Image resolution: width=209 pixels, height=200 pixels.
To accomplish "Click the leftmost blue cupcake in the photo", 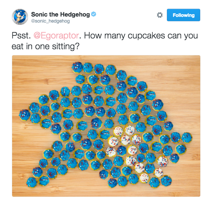I will (25, 115).
